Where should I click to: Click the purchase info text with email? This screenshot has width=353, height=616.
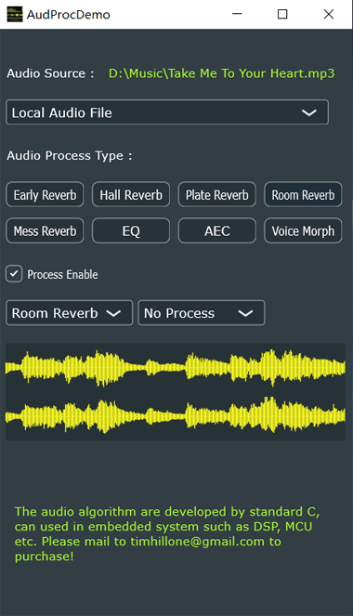(167, 533)
